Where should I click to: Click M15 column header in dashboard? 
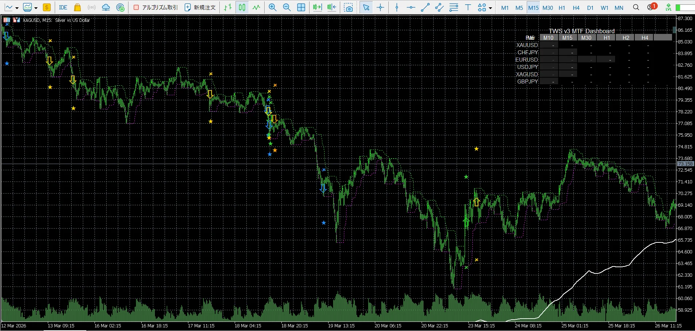(567, 38)
